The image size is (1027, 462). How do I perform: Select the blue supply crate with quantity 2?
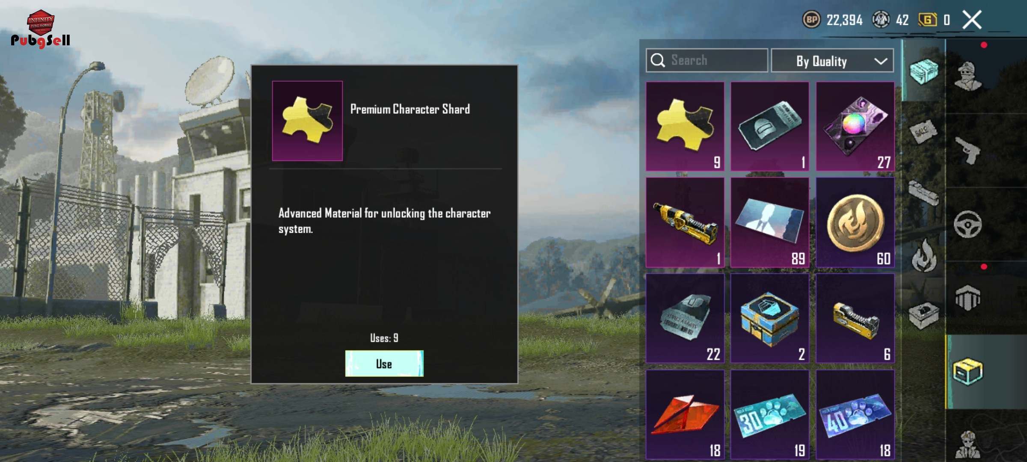click(770, 318)
